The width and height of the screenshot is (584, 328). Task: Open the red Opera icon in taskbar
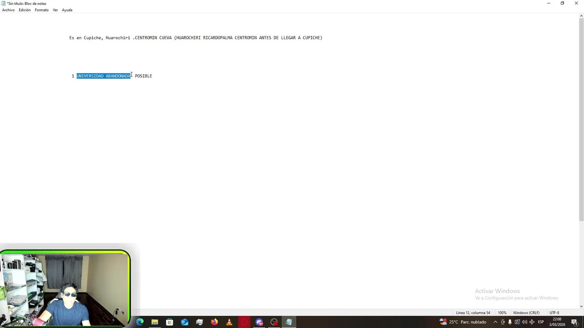245,322
